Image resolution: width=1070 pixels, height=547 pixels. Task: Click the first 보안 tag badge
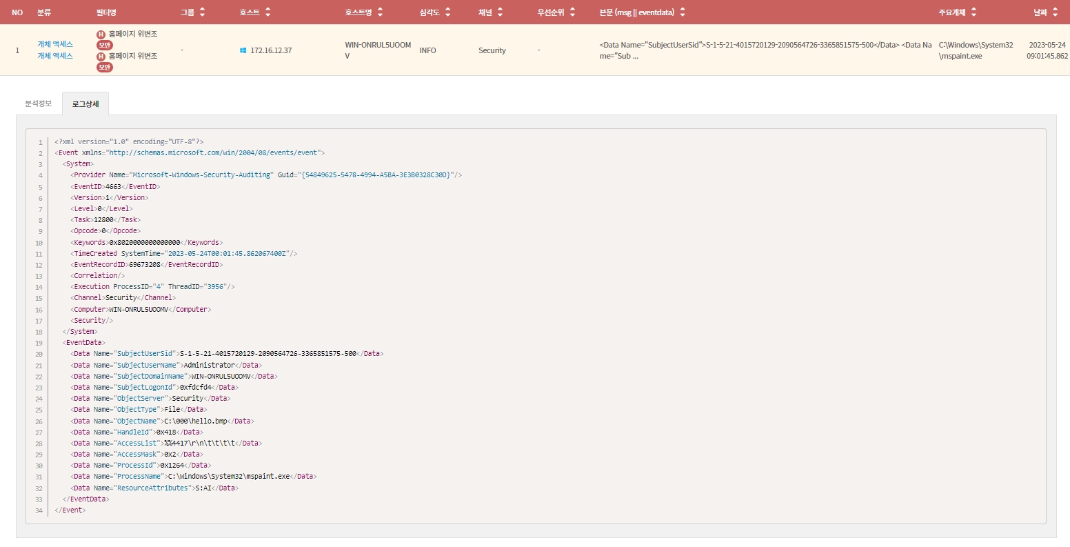105,45
